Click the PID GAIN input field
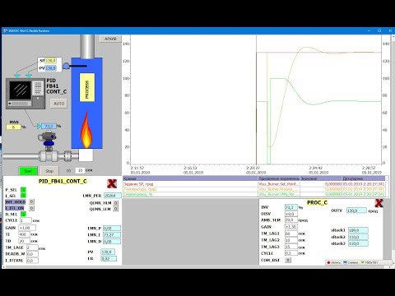Image resolution: width=395 pixels, height=296 pixels. point(27,228)
